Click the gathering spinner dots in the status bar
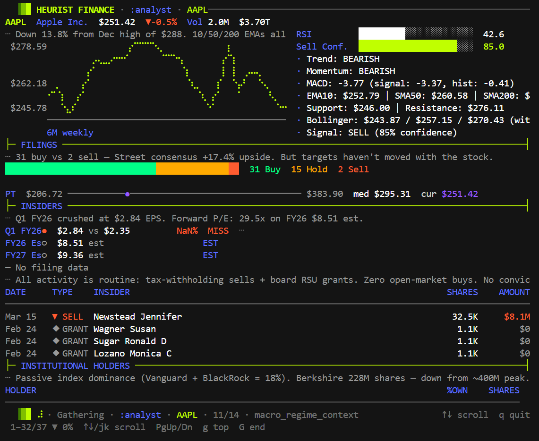This screenshot has width=539, height=441. (x=40, y=415)
